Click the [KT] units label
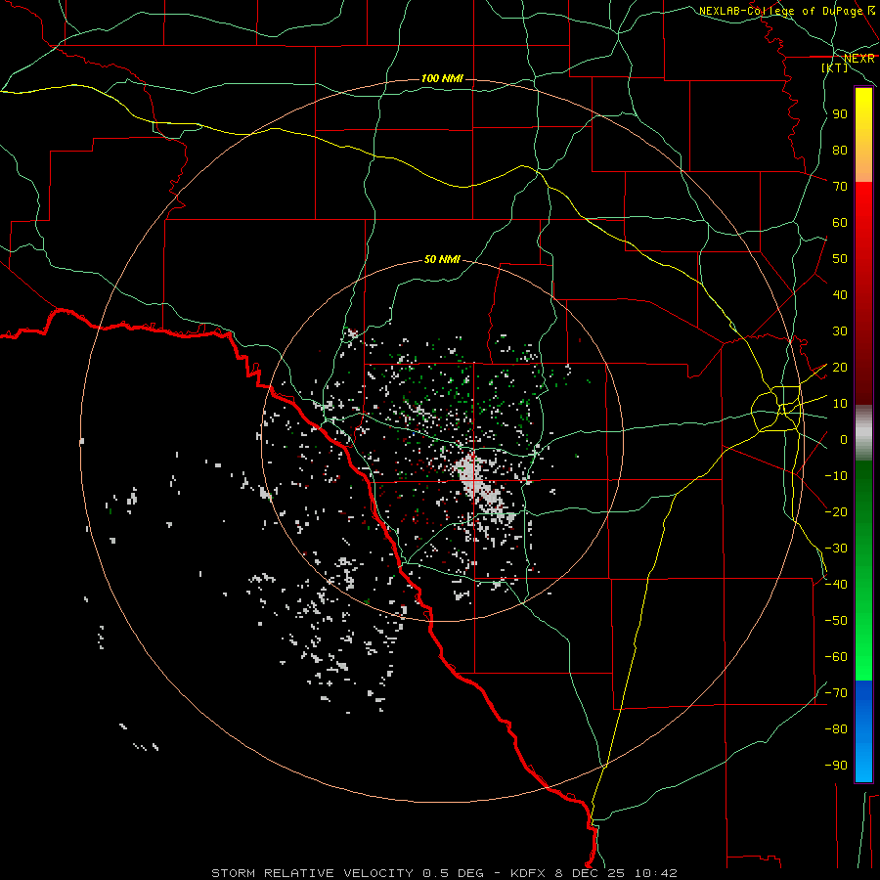Image resolution: width=880 pixels, height=880 pixels. tap(835, 68)
